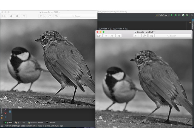This screenshot has height=138, width=194.
Task: Open the tmpb8o_ytk.BMP title dropdown
Action: click(x=155, y=32)
